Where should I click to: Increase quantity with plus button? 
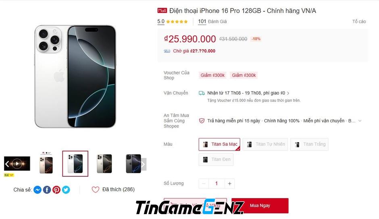point(229,184)
